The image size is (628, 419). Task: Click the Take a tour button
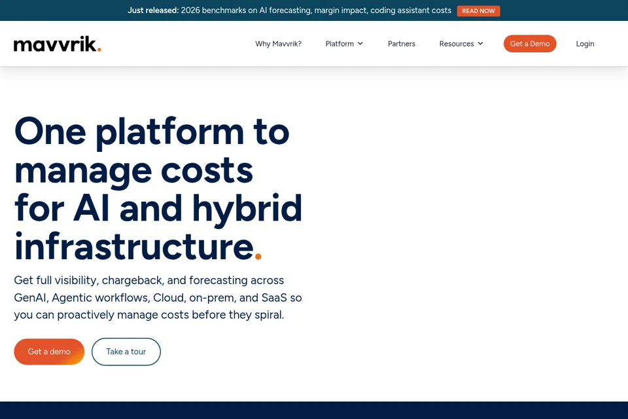click(126, 352)
